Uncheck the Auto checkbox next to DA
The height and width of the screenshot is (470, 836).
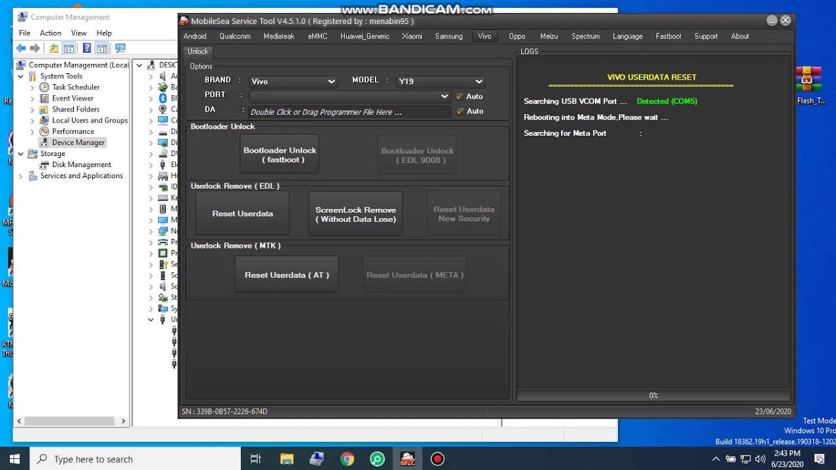(460, 111)
